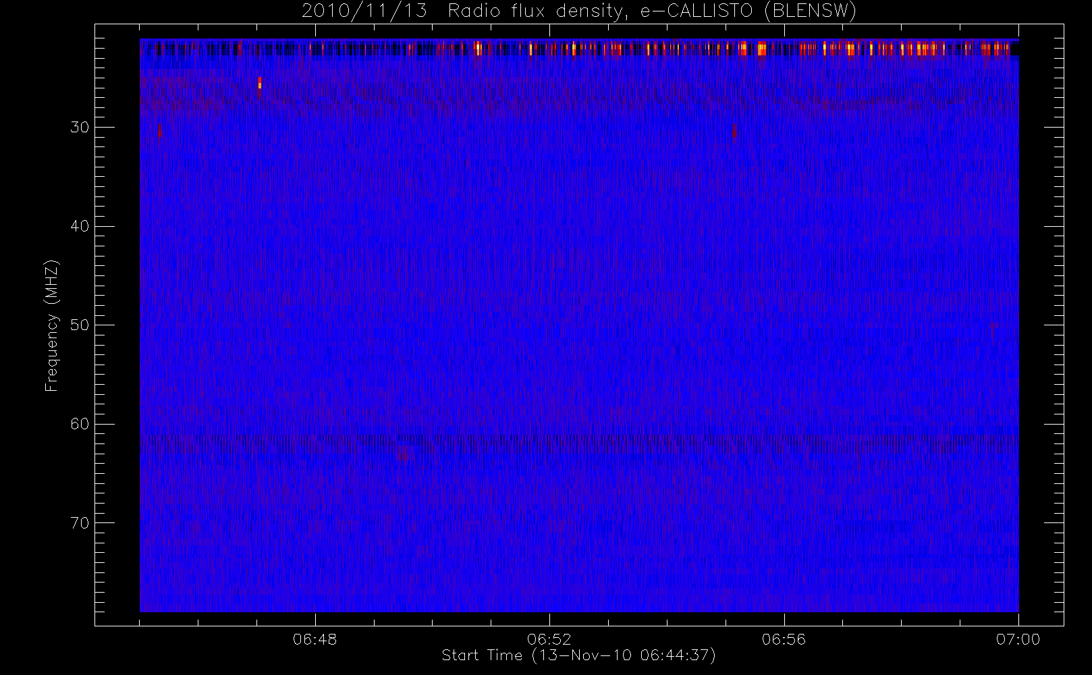
Task: Click the 30 MHz frequency tick label
Action: 80,128
